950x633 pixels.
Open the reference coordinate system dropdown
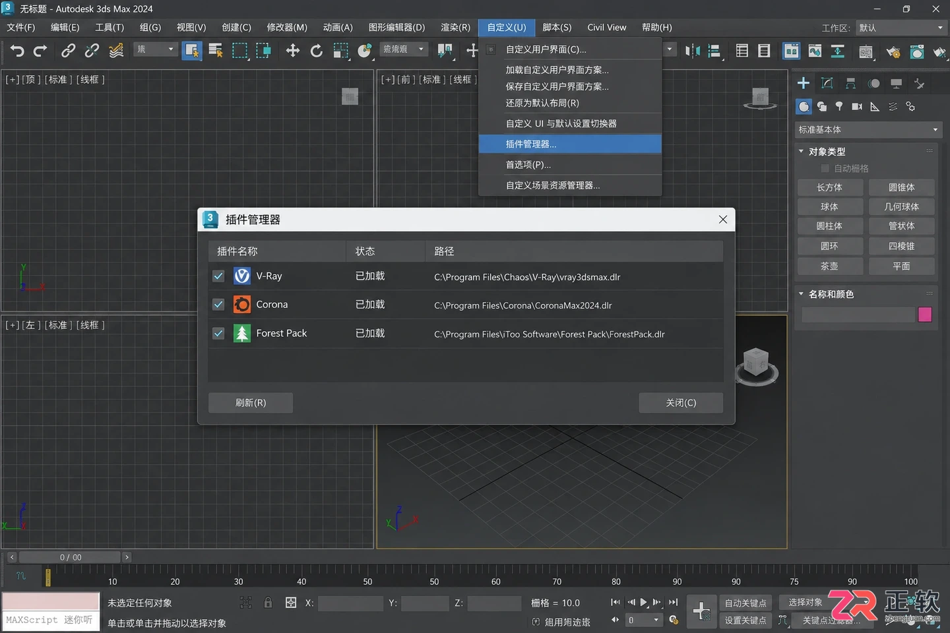coord(404,49)
